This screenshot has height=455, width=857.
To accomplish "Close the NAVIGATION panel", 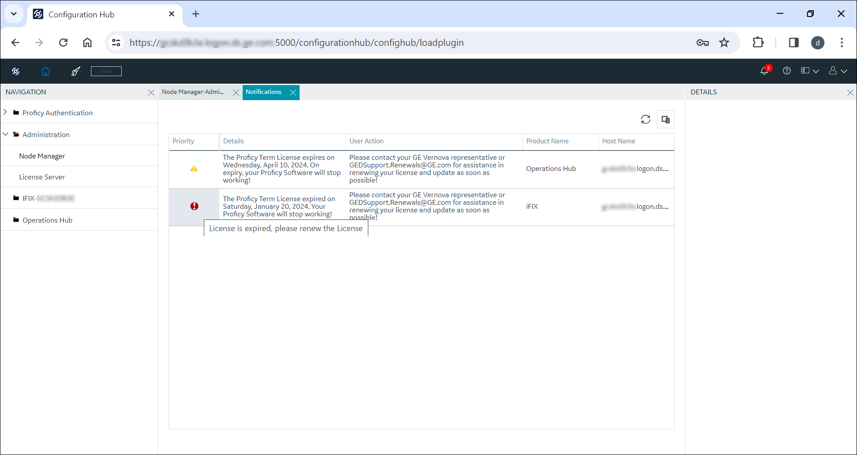I will click(151, 93).
